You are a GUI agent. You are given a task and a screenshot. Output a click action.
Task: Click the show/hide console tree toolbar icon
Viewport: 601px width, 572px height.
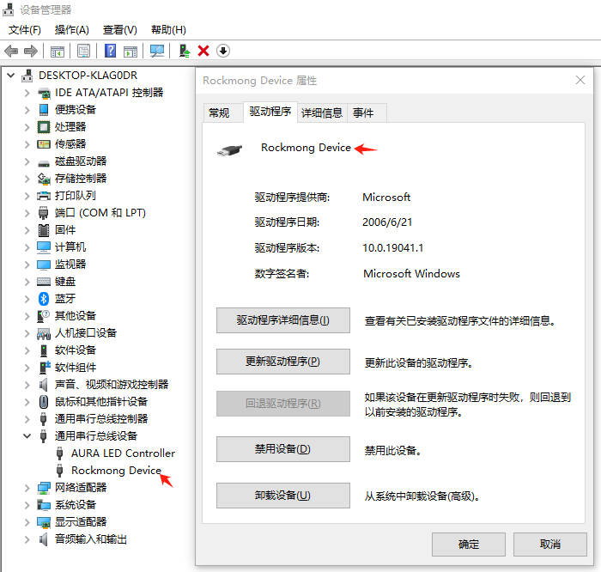58,51
